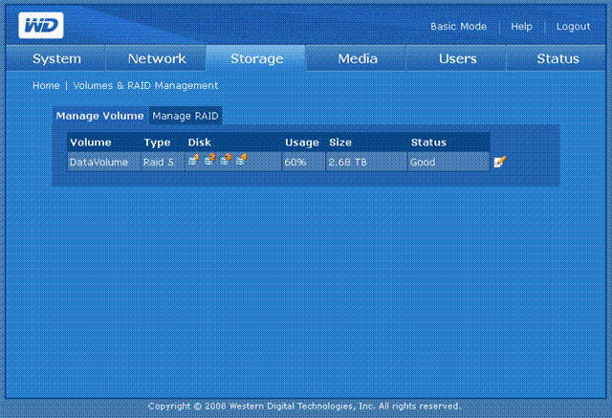612x418 pixels.
Task: Switch to Basic Mode
Action: (x=458, y=27)
